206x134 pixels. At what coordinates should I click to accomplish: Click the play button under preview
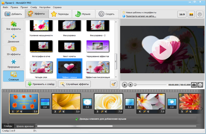click(x=124, y=85)
